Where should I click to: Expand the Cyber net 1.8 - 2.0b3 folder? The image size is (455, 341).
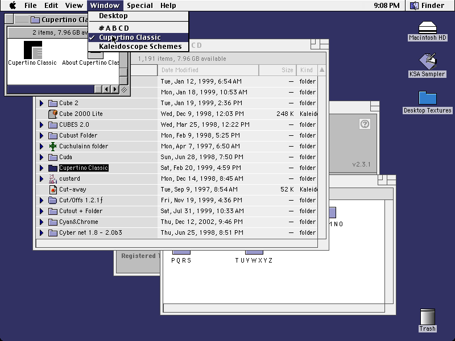42,232
